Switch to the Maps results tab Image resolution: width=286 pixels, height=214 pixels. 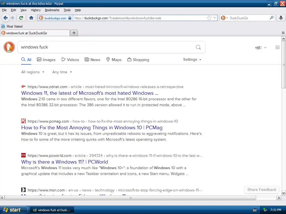pos(114,60)
